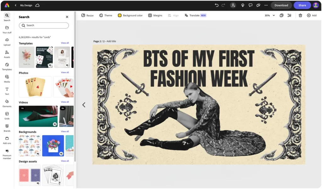
Task: Open Elements in the left sidebar
Action: pos(7,103)
